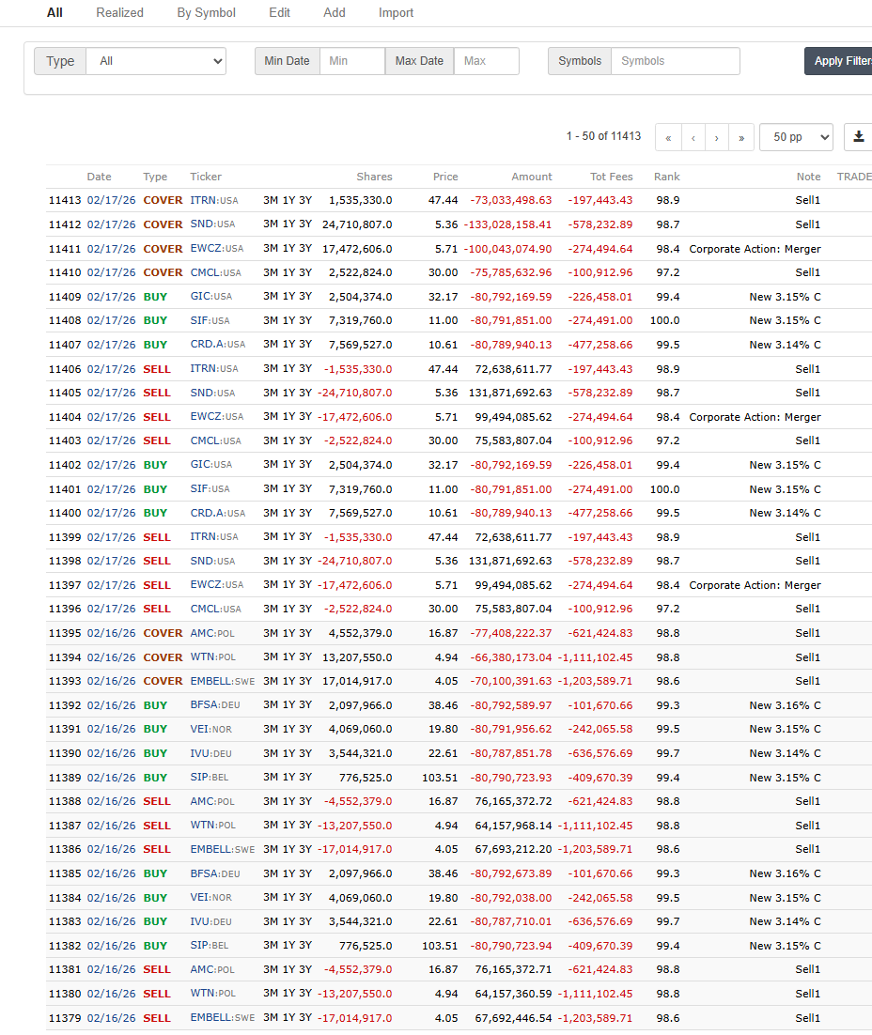872x1035 pixels.
Task: Click the Apply Filters button
Action: tap(842, 61)
